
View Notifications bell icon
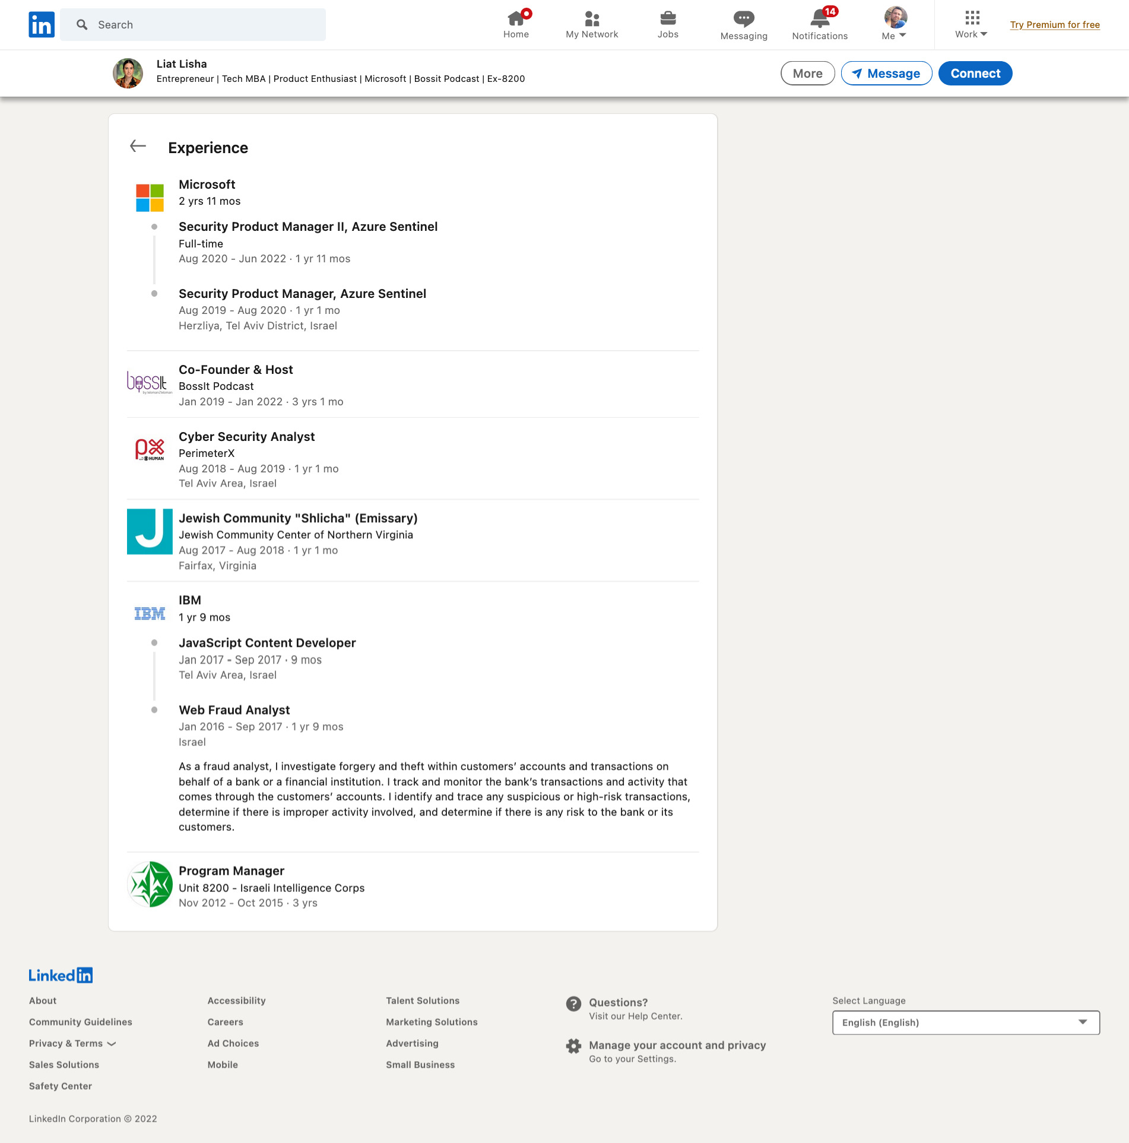coord(820,19)
